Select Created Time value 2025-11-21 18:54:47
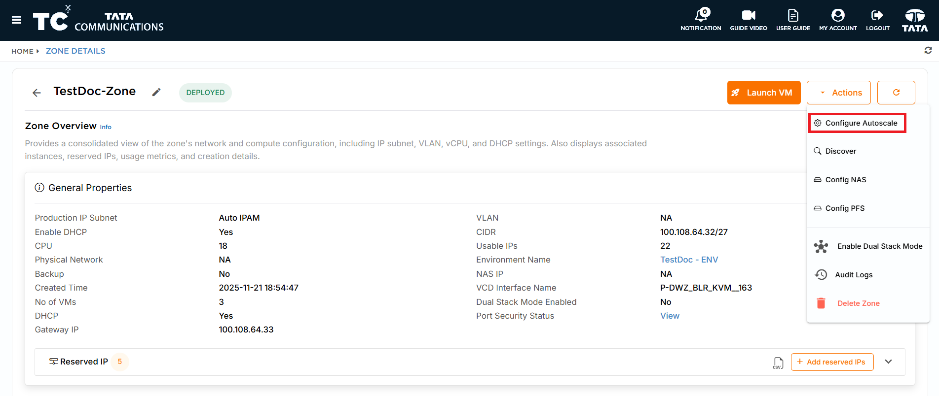The height and width of the screenshot is (396, 939). click(x=259, y=288)
